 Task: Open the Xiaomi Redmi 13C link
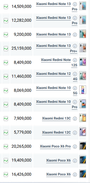click(x=56, y=118)
